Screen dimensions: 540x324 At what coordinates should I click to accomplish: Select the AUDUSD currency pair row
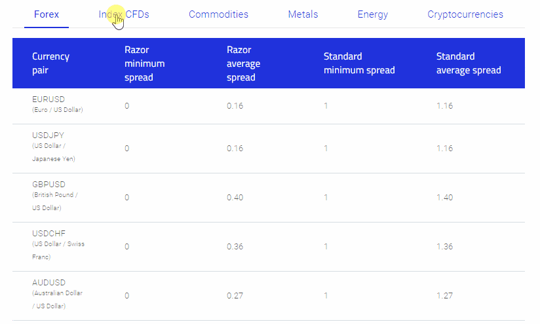click(269, 296)
